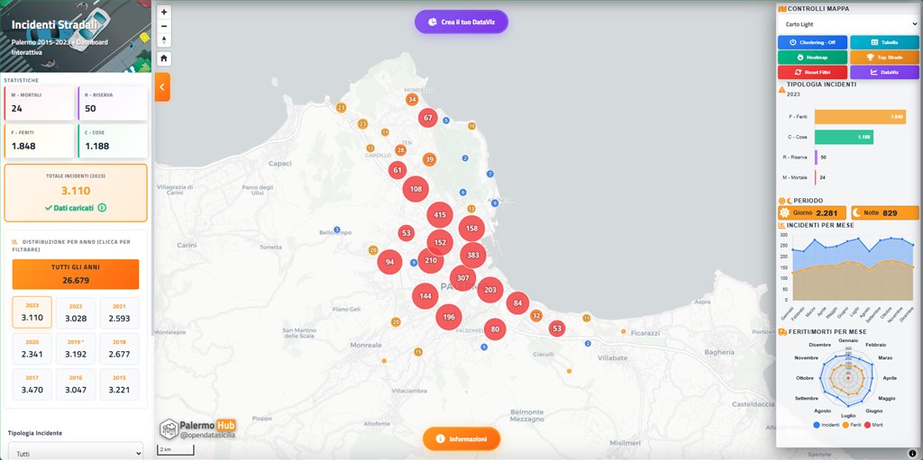Click the 415 incident cluster marker
923x460 pixels.
coord(440,215)
